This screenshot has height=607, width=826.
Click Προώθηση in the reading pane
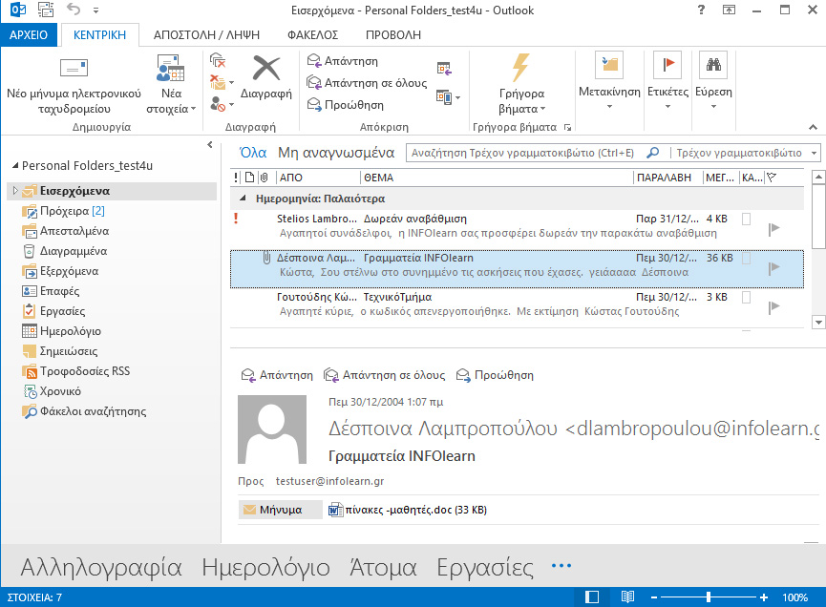click(496, 375)
